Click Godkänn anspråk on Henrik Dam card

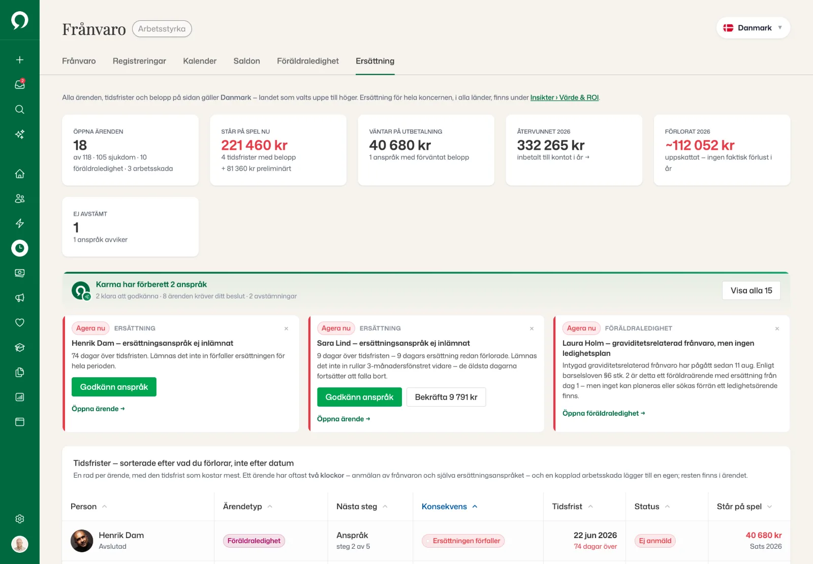[x=114, y=387]
